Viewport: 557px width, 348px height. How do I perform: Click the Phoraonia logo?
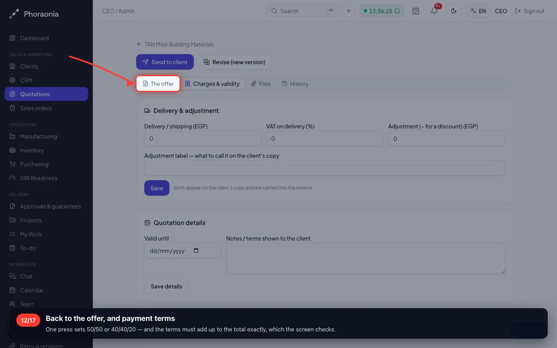click(x=34, y=14)
